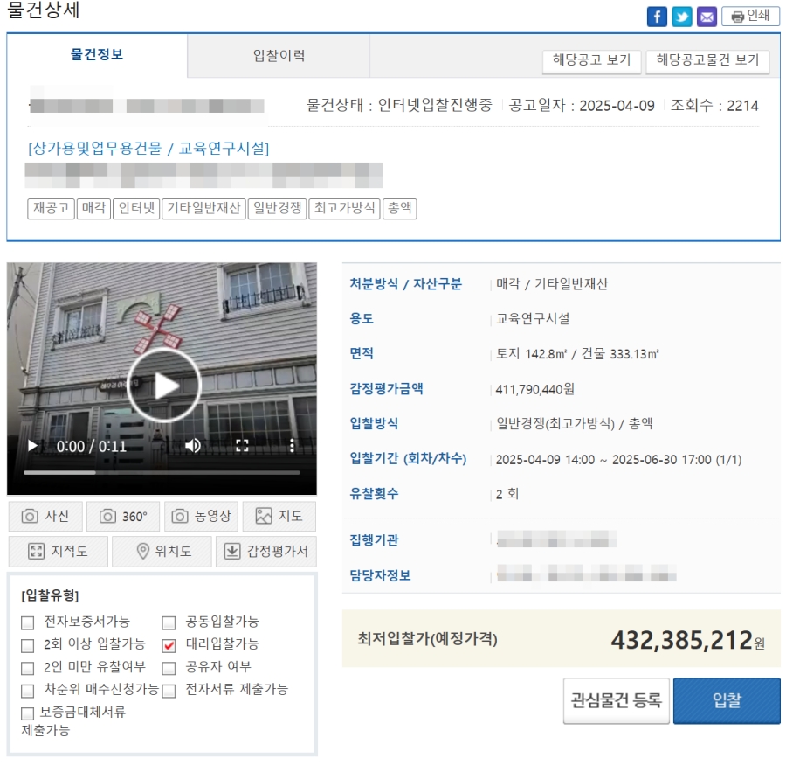Click the 유찰횟수 value 2 회
786x765 pixels.
coord(507,495)
